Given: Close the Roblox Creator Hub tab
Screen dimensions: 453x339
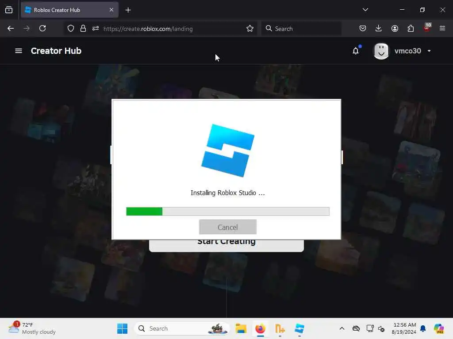Looking at the screenshot, I should coord(111,10).
